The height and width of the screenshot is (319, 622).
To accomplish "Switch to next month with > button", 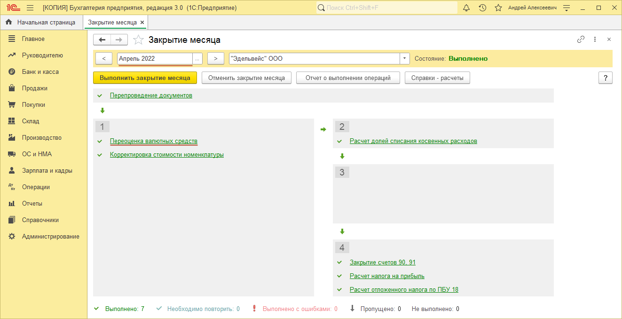I will click(x=215, y=58).
